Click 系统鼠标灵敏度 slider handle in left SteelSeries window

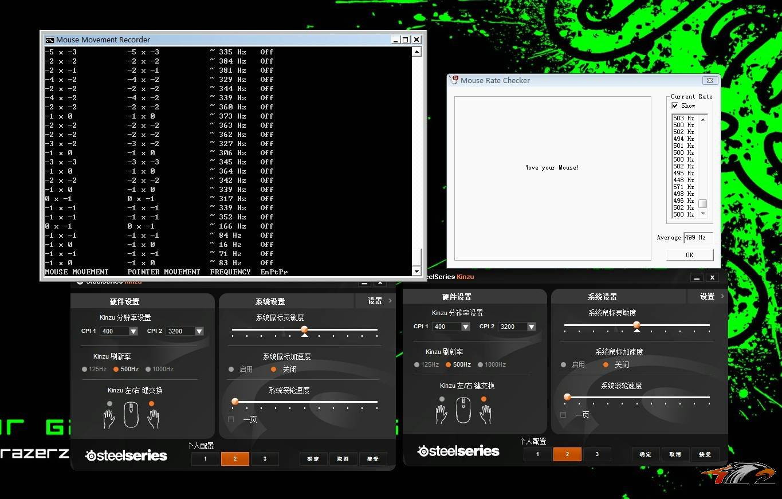pyautogui.click(x=304, y=329)
